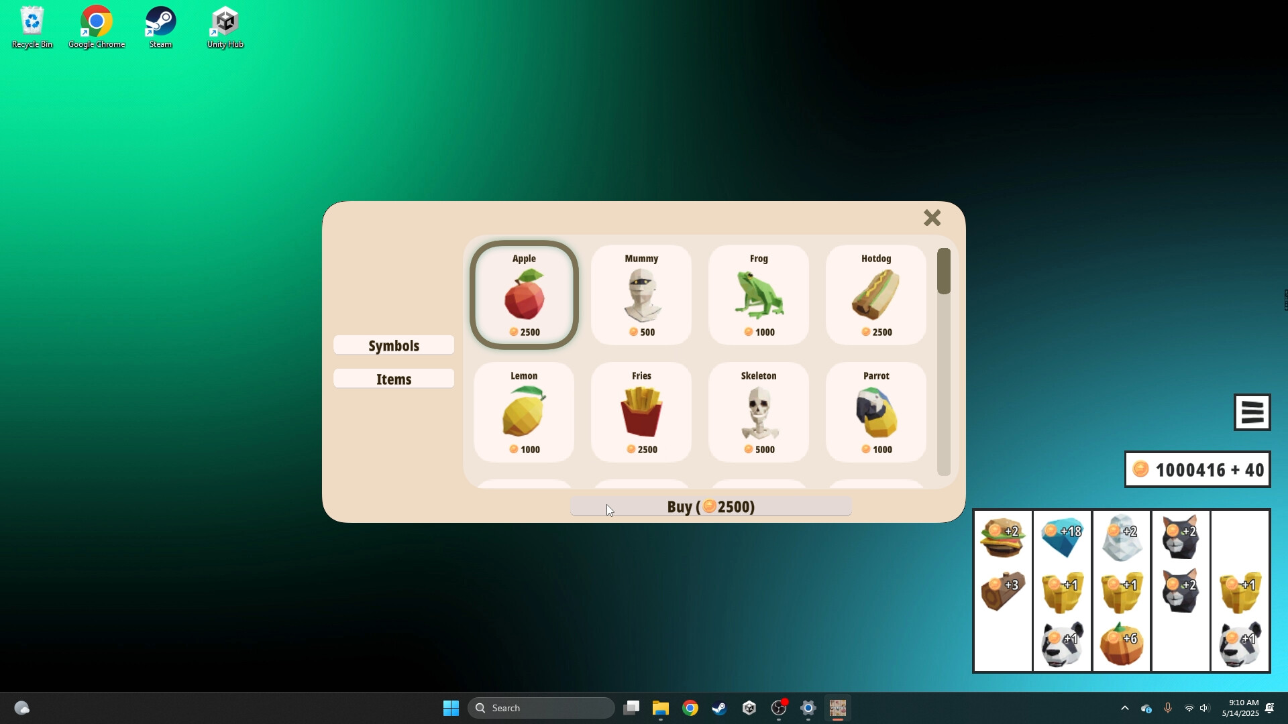Select the Apple symbol in the shop
Viewport: 1288px width, 724px height.
pos(524,295)
